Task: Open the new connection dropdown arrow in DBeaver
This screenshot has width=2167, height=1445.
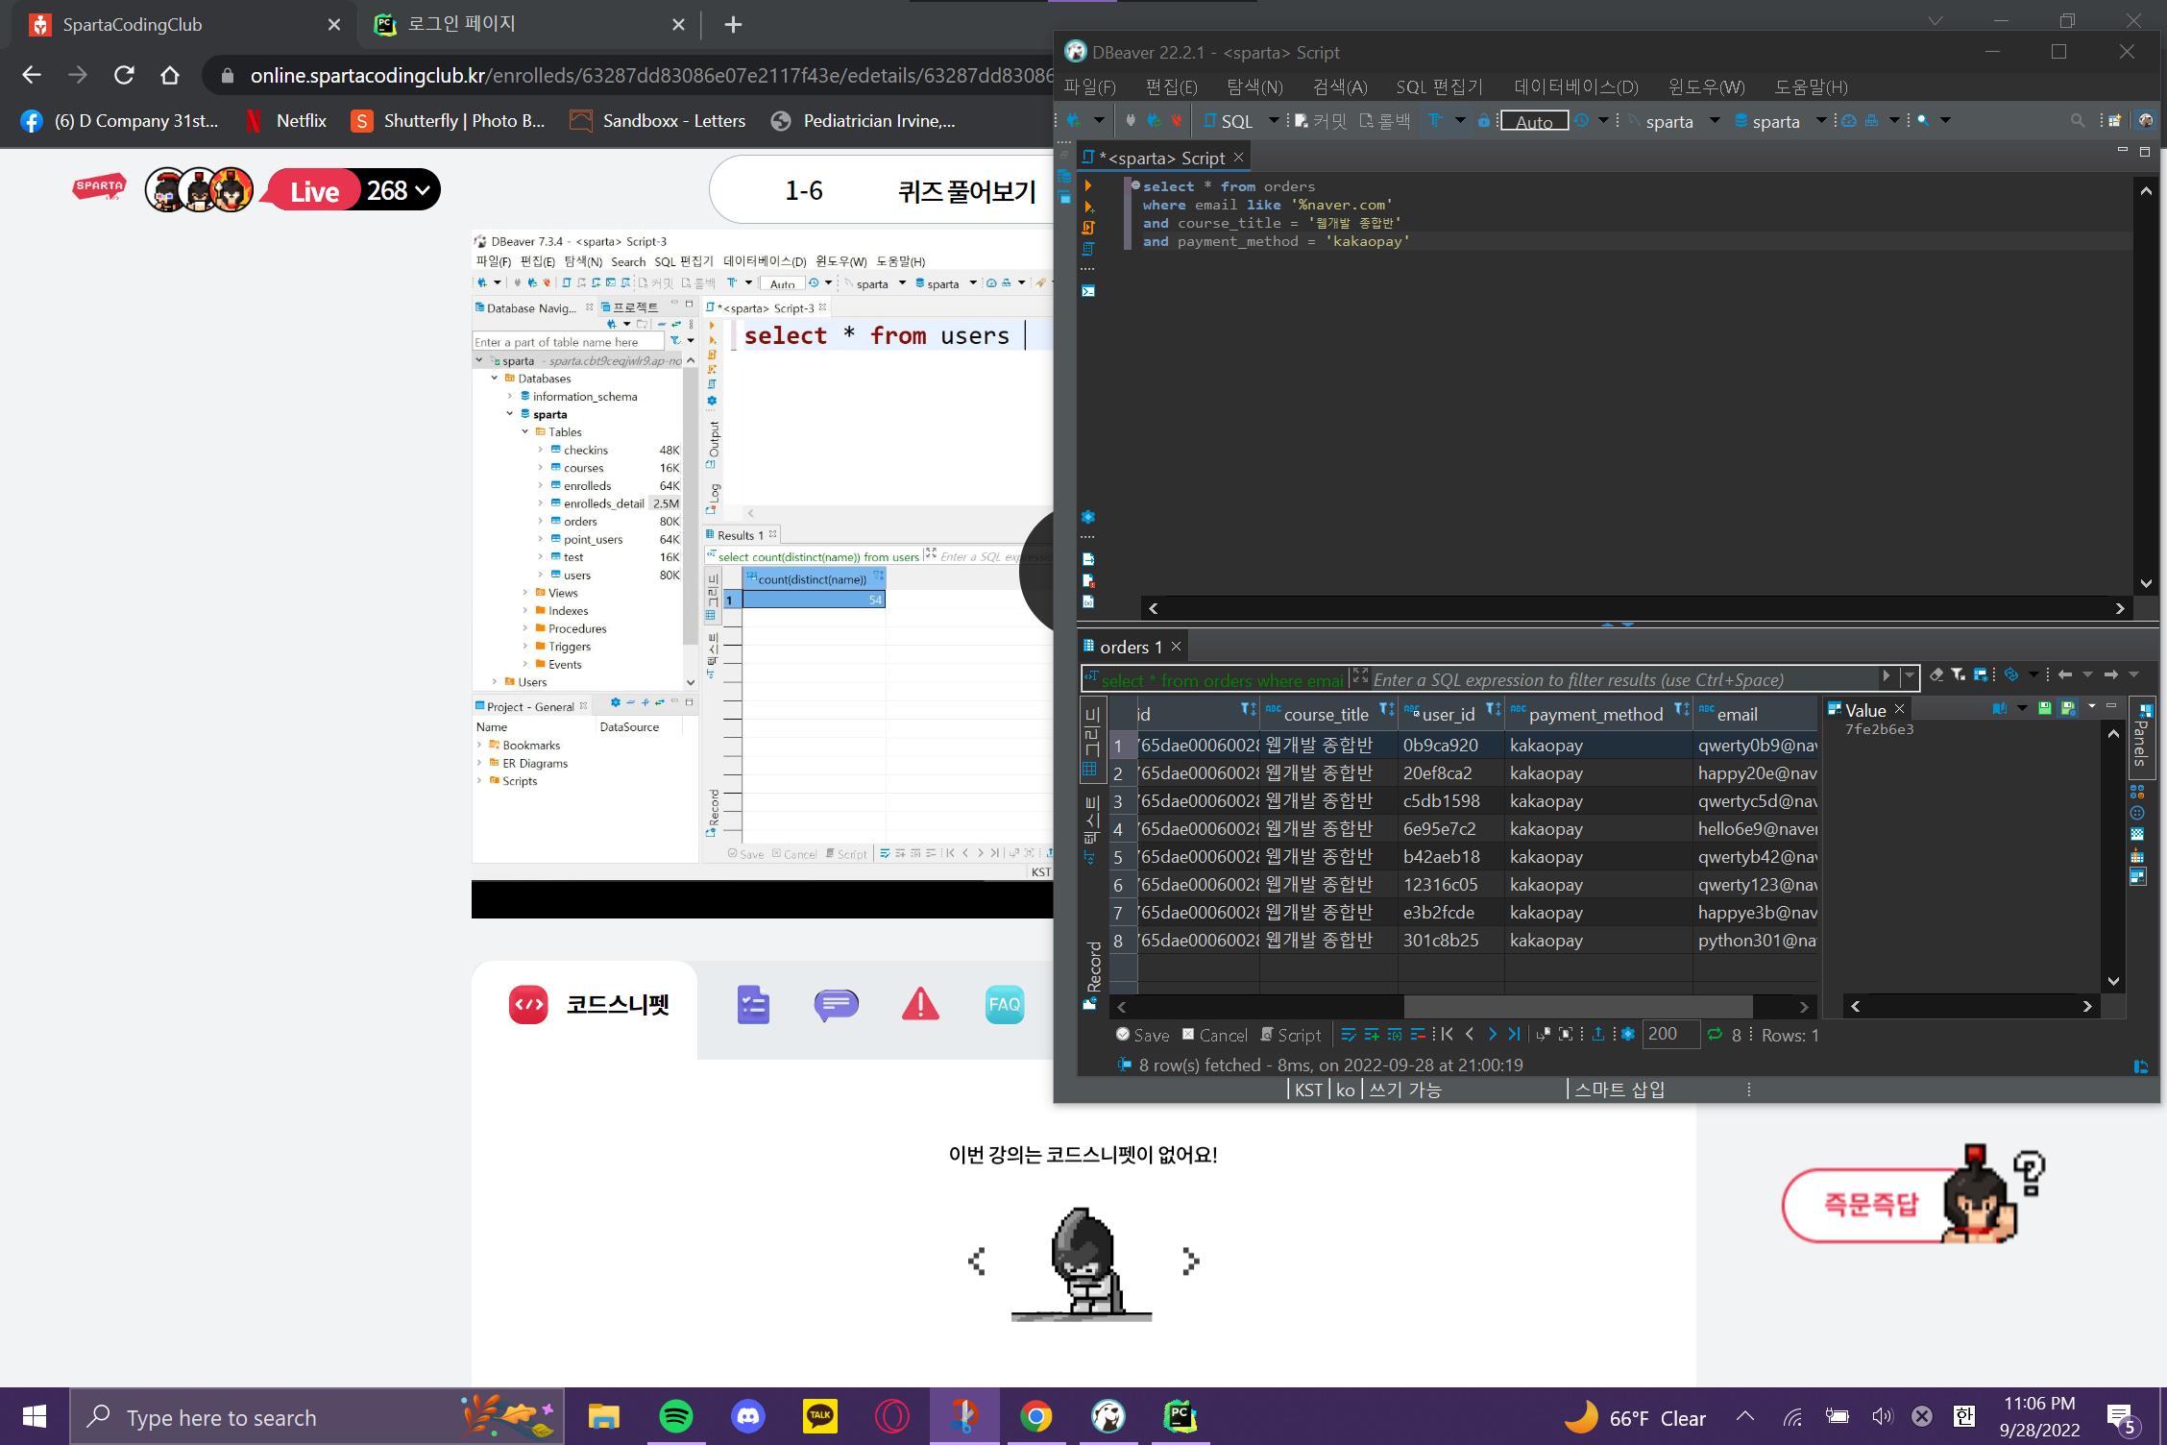Action: pyautogui.click(x=1099, y=121)
